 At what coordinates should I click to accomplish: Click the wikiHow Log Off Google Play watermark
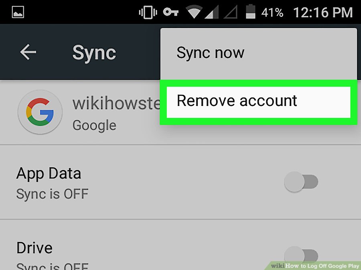pyautogui.click(x=315, y=266)
